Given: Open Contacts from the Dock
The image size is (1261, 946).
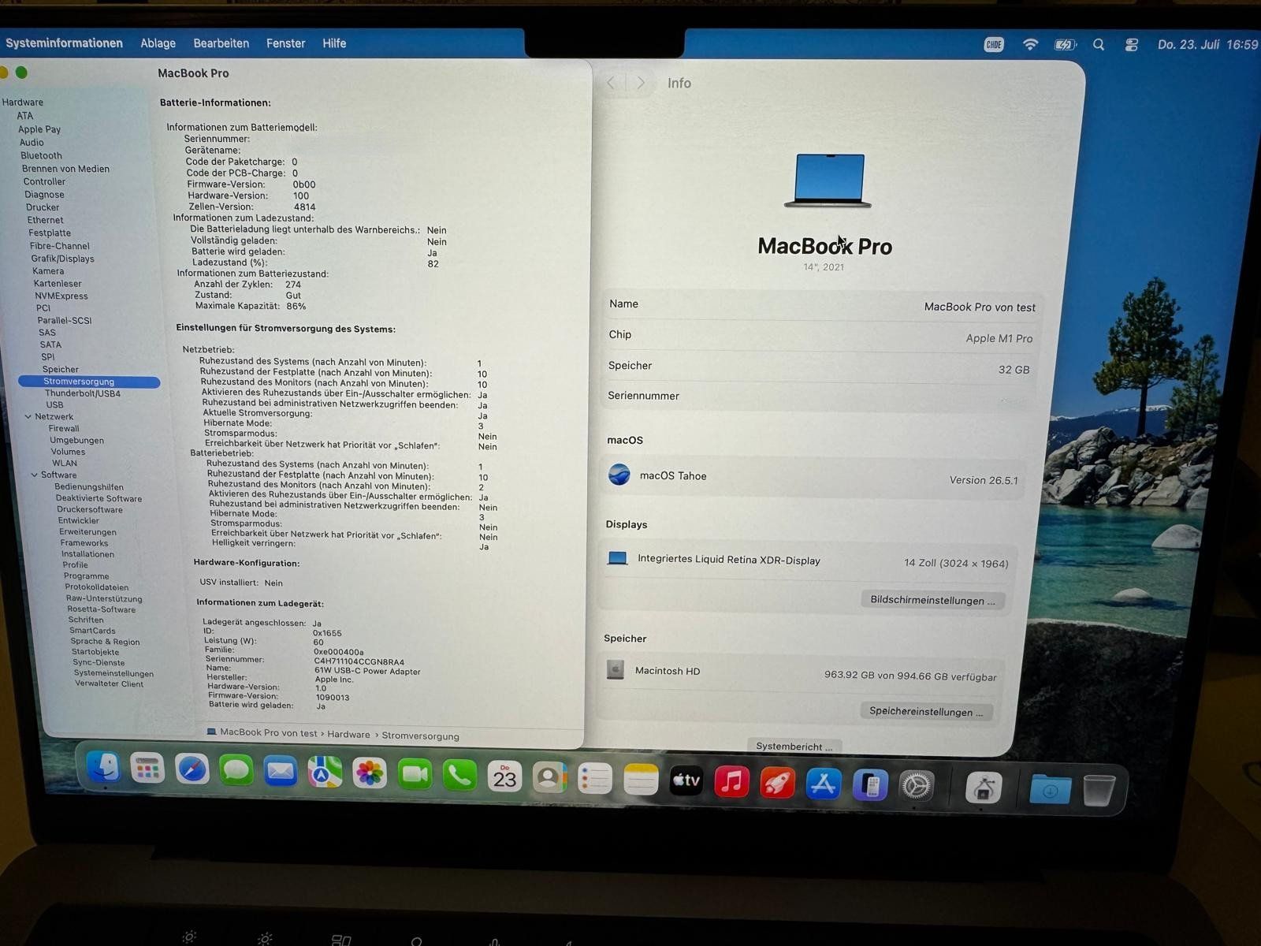Looking at the screenshot, I should pos(549,778).
